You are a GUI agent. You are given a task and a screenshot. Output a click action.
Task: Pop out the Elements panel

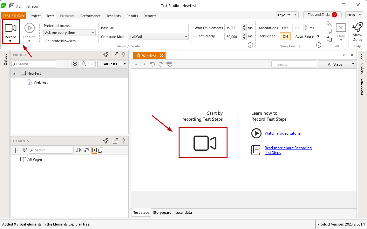coord(115,141)
